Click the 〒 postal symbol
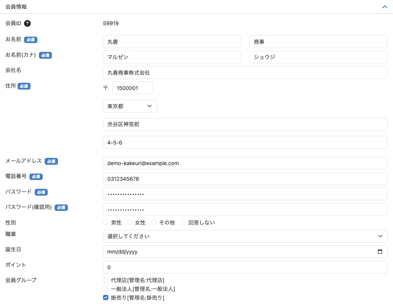 (x=106, y=88)
